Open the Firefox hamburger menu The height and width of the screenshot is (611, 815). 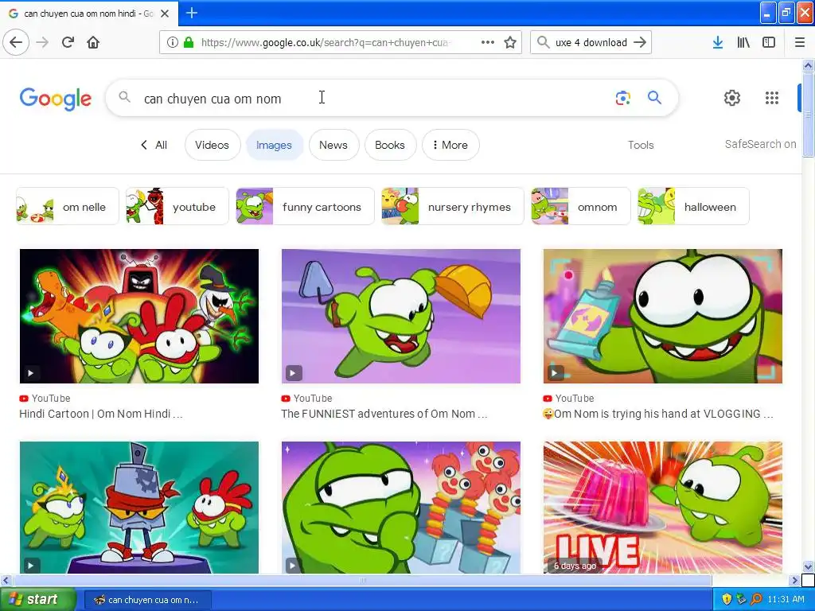[x=800, y=42]
